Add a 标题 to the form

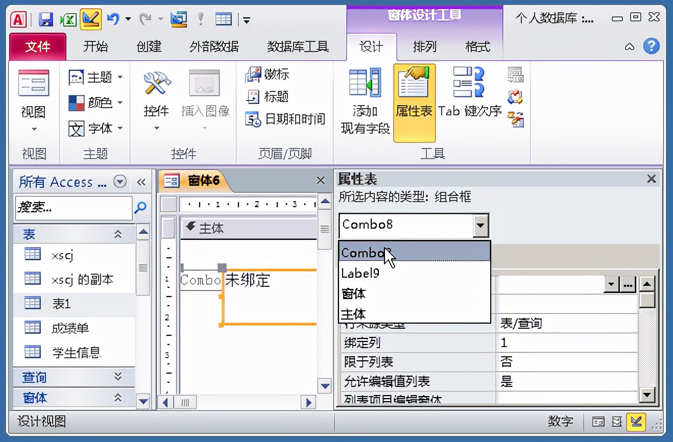click(266, 96)
